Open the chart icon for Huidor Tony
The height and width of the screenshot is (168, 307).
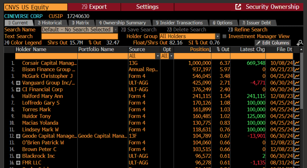[297, 116]
